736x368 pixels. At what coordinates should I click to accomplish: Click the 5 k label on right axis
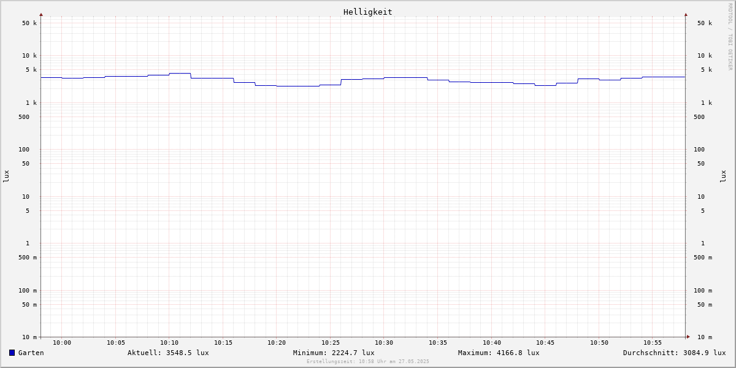(x=707, y=70)
